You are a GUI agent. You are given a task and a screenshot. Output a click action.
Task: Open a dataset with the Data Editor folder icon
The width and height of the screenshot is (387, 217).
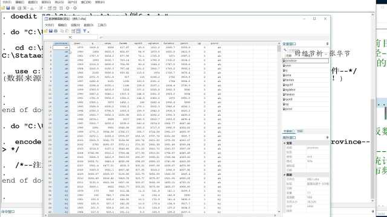pyautogui.click(x=46, y=31)
